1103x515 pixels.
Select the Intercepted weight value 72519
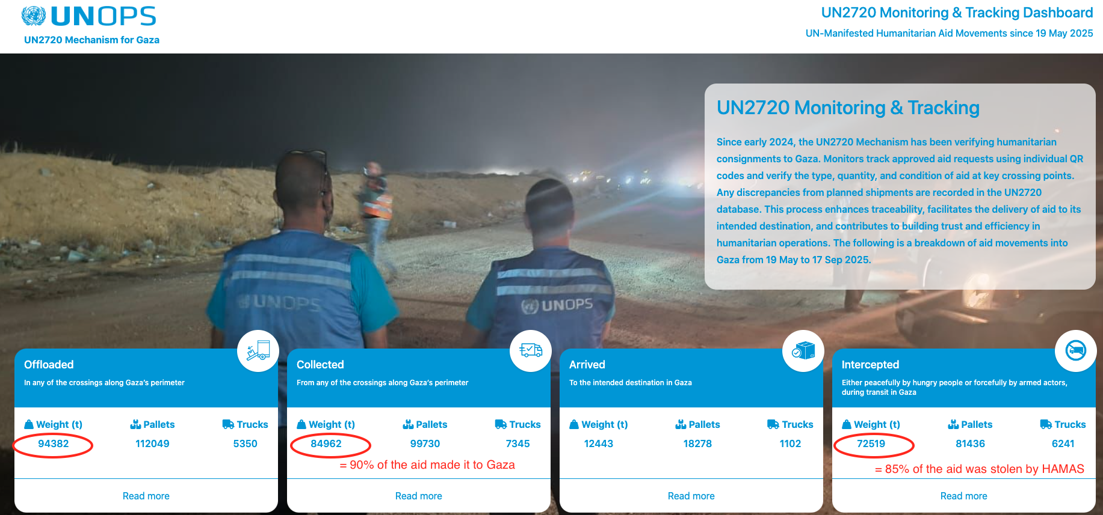pyautogui.click(x=871, y=443)
